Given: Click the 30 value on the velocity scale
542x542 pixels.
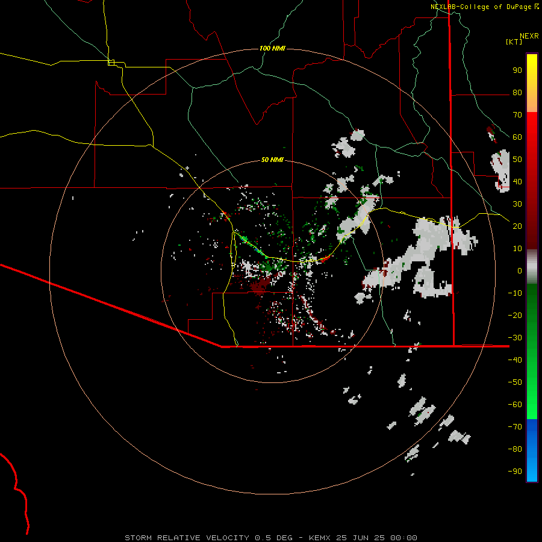Looking at the screenshot, I should click(x=517, y=204).
